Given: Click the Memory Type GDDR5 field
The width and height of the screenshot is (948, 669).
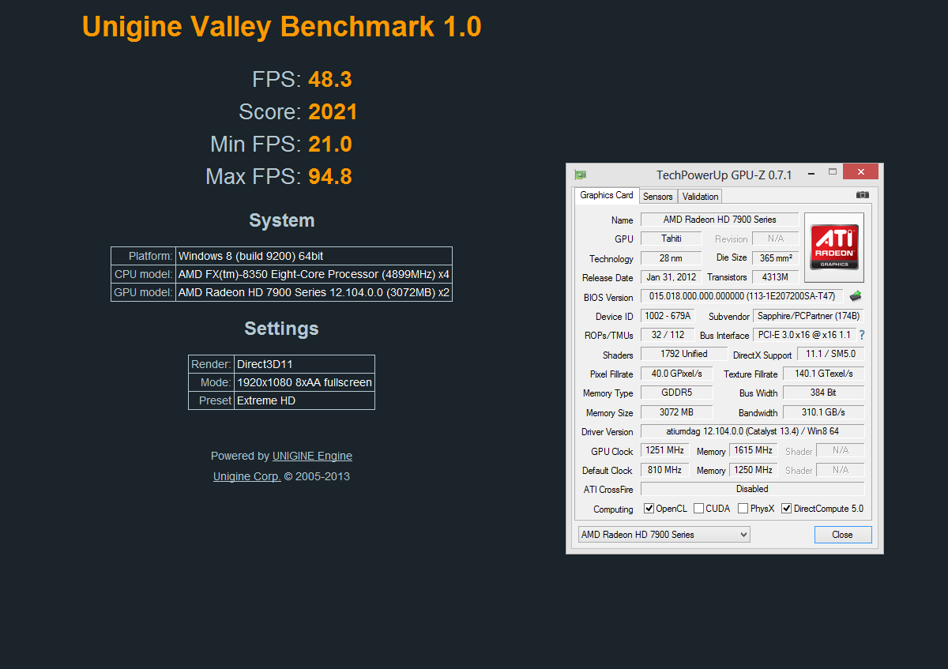Looking at the screenshot, I should pyautogui.click(x=676, y=393).
